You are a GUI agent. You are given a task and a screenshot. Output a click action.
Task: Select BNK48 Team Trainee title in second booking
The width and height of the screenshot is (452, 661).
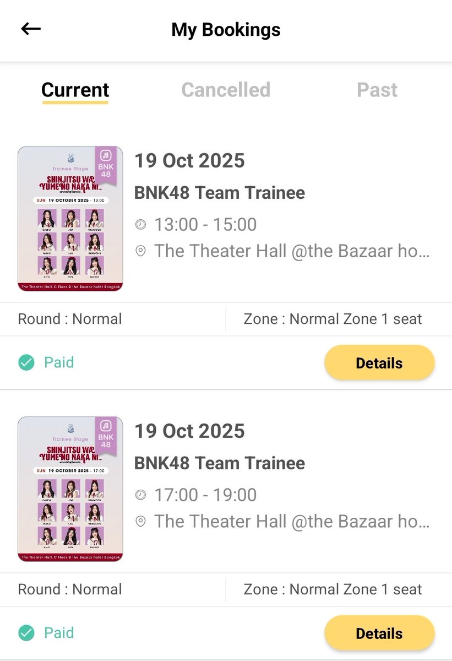click(x=220, y=463)
